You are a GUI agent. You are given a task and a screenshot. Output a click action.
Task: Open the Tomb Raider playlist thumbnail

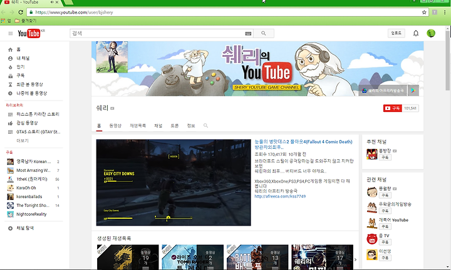192,257
